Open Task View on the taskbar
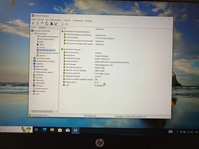 pyautogui.click(x=36, y=130)
